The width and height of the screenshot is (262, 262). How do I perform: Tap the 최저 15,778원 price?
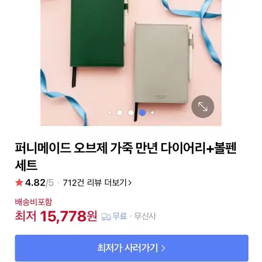click(56, 216)
